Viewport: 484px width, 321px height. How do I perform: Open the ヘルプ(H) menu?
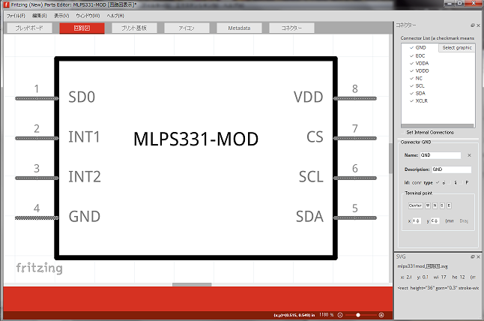[115, 16]
